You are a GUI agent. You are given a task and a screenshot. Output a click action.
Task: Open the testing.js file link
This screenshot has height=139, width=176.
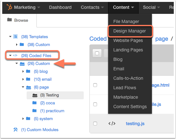(x=135, y=124)
